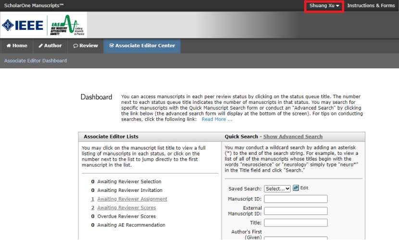Open Instructions & Forms
Screen dimensions: 399x240
[x=371, y=6]
